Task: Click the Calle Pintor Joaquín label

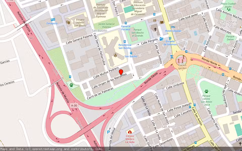Action: pos(179,107)
